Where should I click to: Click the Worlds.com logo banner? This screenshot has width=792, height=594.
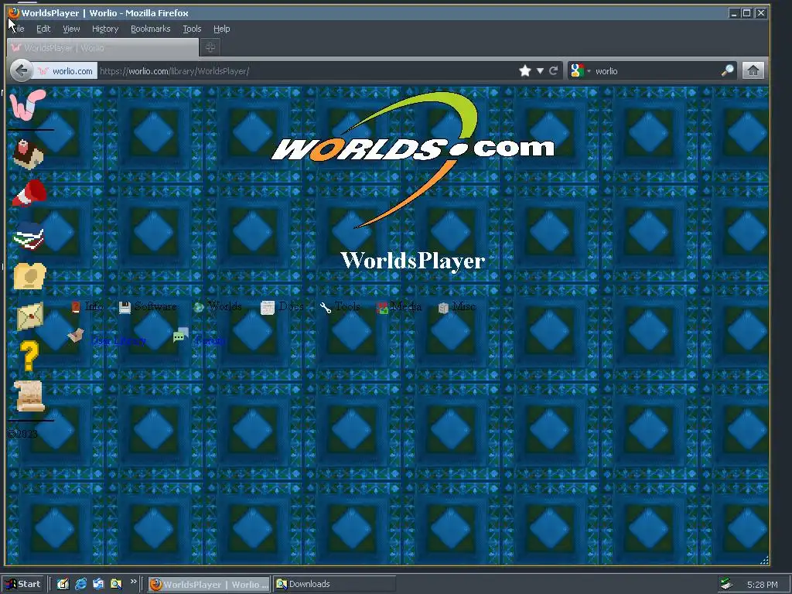point(413,159)
